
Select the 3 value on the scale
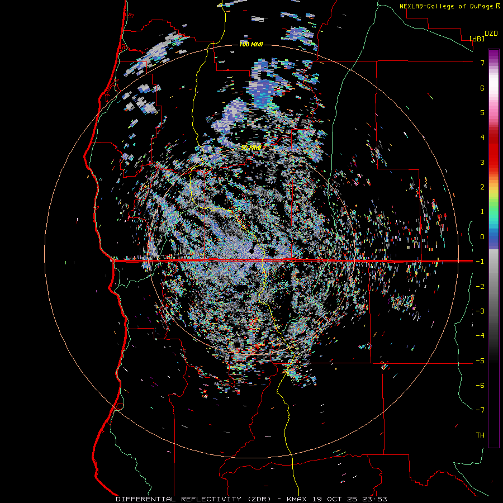coord(482,162)
